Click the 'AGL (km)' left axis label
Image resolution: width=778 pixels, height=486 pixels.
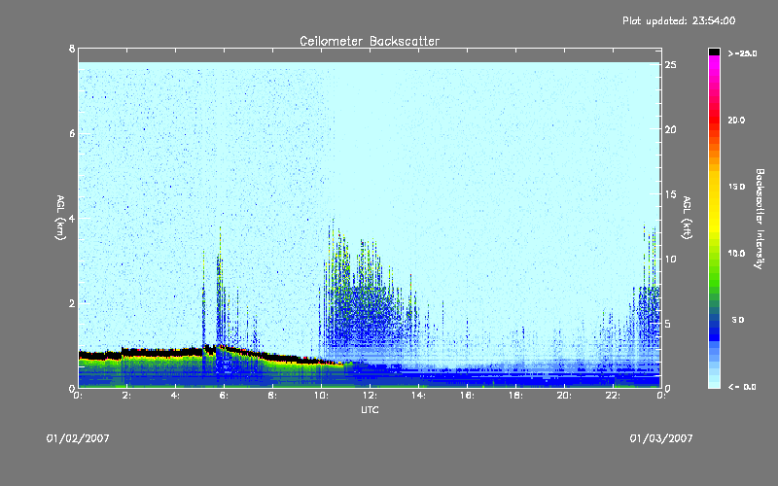60,218
